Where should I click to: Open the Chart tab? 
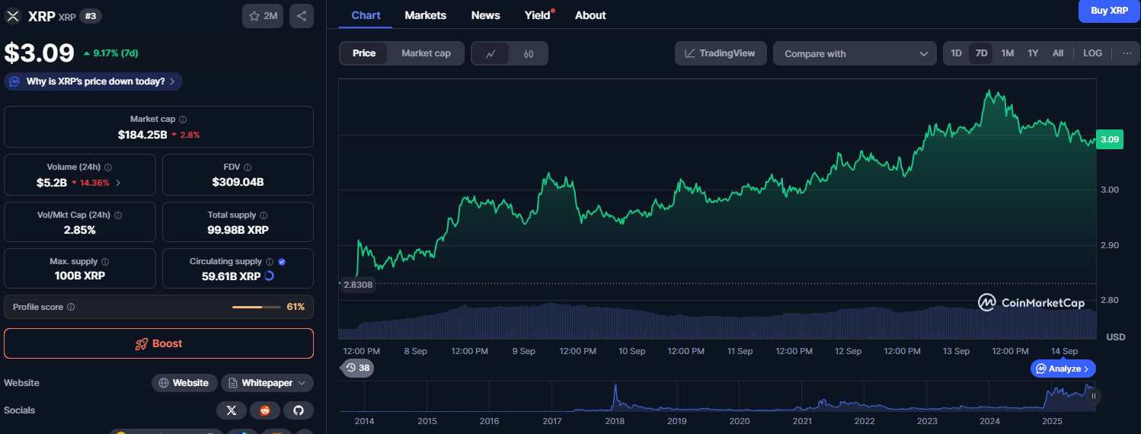coord(366,15)
